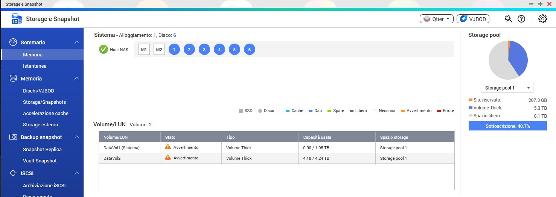Open Storage pool 1 dropdown selector

tap(507, 88)
